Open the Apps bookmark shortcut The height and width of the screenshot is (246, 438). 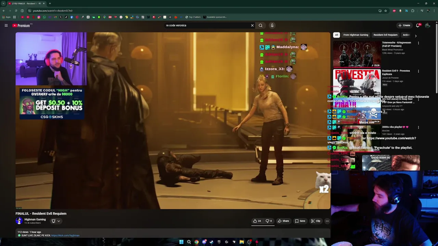(x=6, y=17)
